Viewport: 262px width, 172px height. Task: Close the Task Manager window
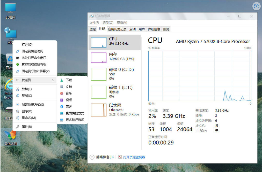click(251, 16)
